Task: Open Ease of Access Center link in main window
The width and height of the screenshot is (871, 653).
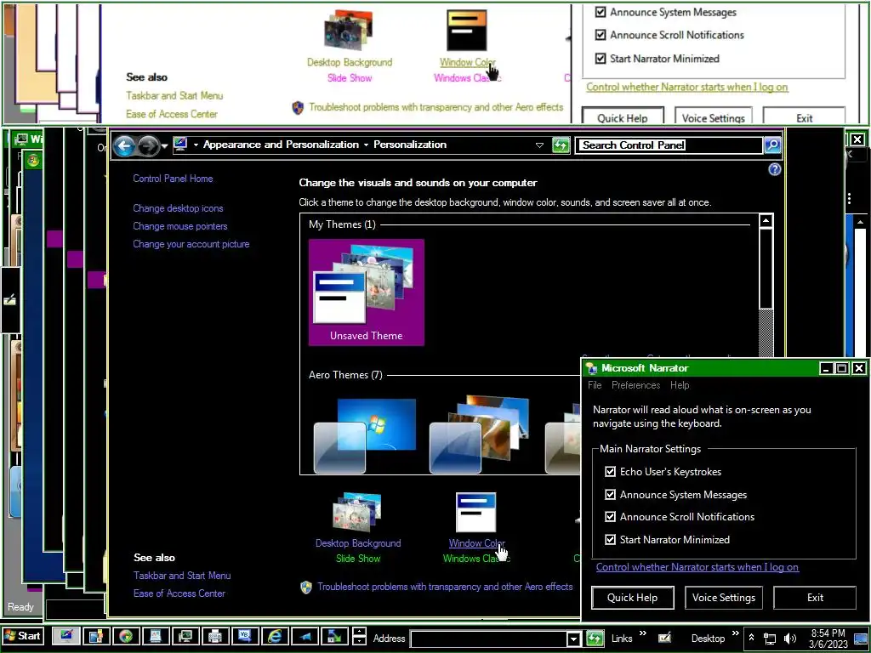Action: point(179,593)
